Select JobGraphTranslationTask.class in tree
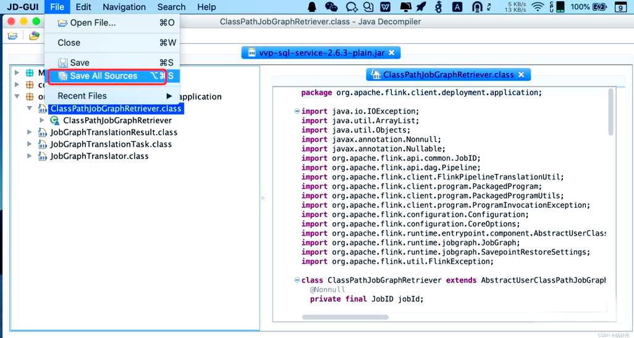Viewport: 634px width, 338px height. (111, 144)
